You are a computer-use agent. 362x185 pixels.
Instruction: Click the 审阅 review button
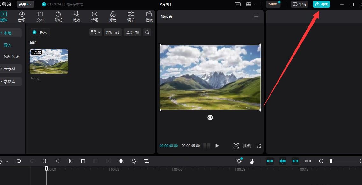click(299, 4)
